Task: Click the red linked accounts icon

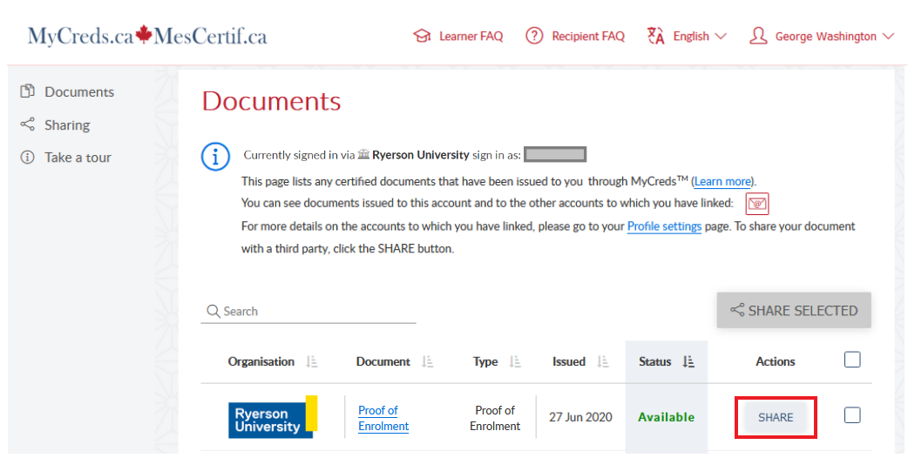Action: tap(757, 205)
